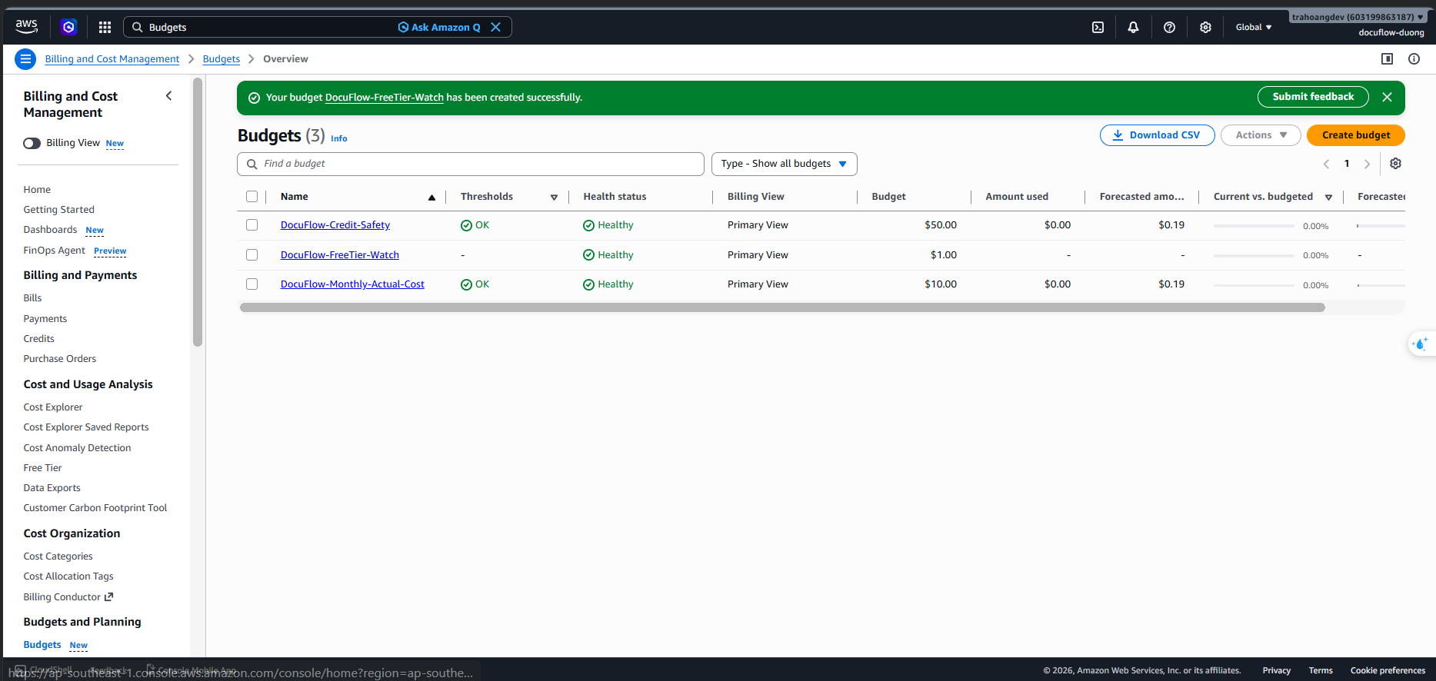Open Cost Explorer in the sidebar
Viewport: 1436px width, 681px height.
coord(53,407)
